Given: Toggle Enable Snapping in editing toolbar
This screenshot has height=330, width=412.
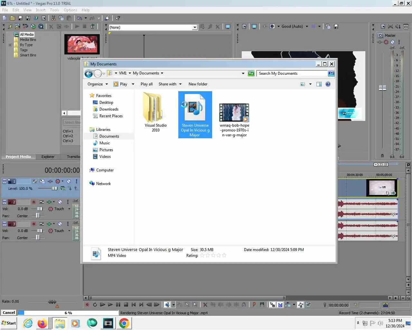Looking at the screenshot, I should click(272, 305).
